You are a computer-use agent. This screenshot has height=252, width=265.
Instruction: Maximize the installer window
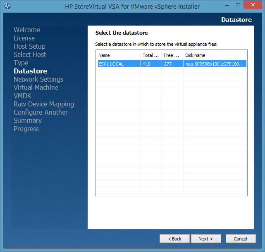(238, 5)
